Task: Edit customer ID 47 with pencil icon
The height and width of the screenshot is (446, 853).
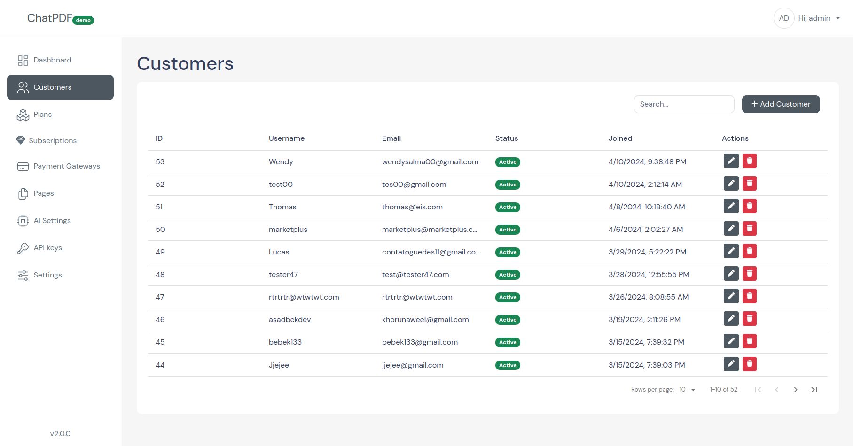Action: click(x=731, y=296)
